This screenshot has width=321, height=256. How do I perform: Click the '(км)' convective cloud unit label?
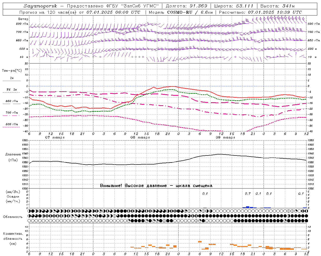[13, 243]
